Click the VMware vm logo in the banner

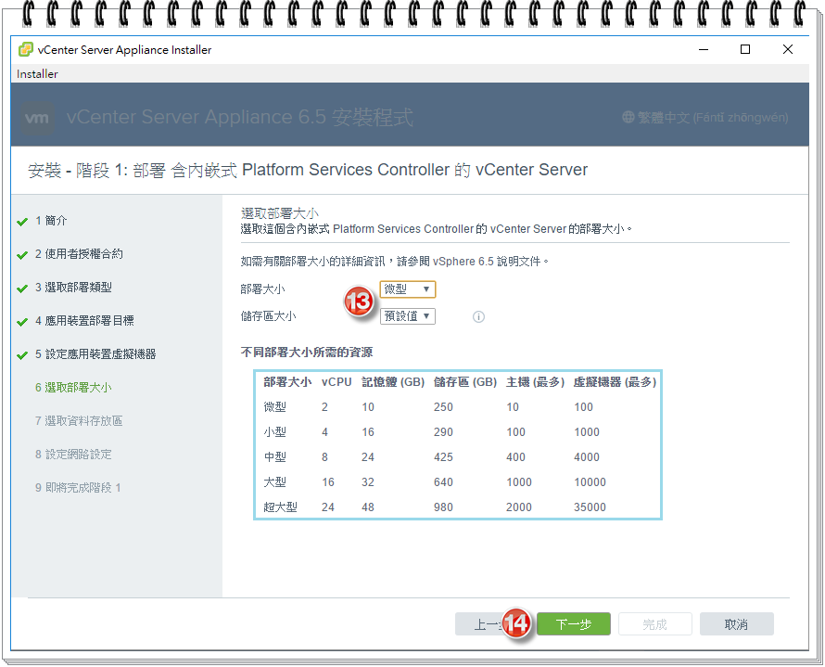pos(37,118)
